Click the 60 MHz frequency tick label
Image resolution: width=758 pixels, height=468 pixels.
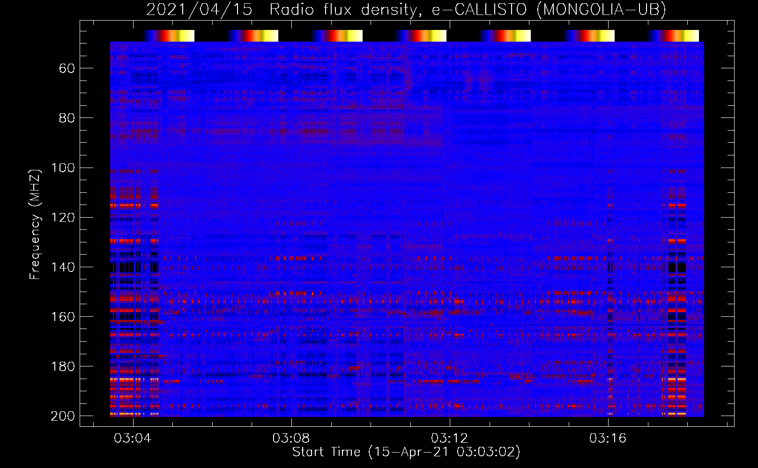(x=67, y=69)
